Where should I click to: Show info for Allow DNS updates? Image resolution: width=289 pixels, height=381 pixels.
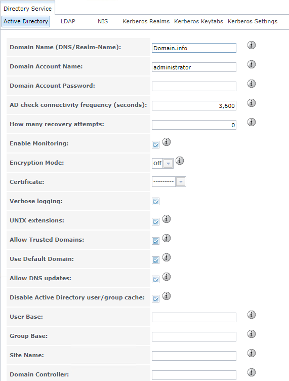tap(167, 277)
